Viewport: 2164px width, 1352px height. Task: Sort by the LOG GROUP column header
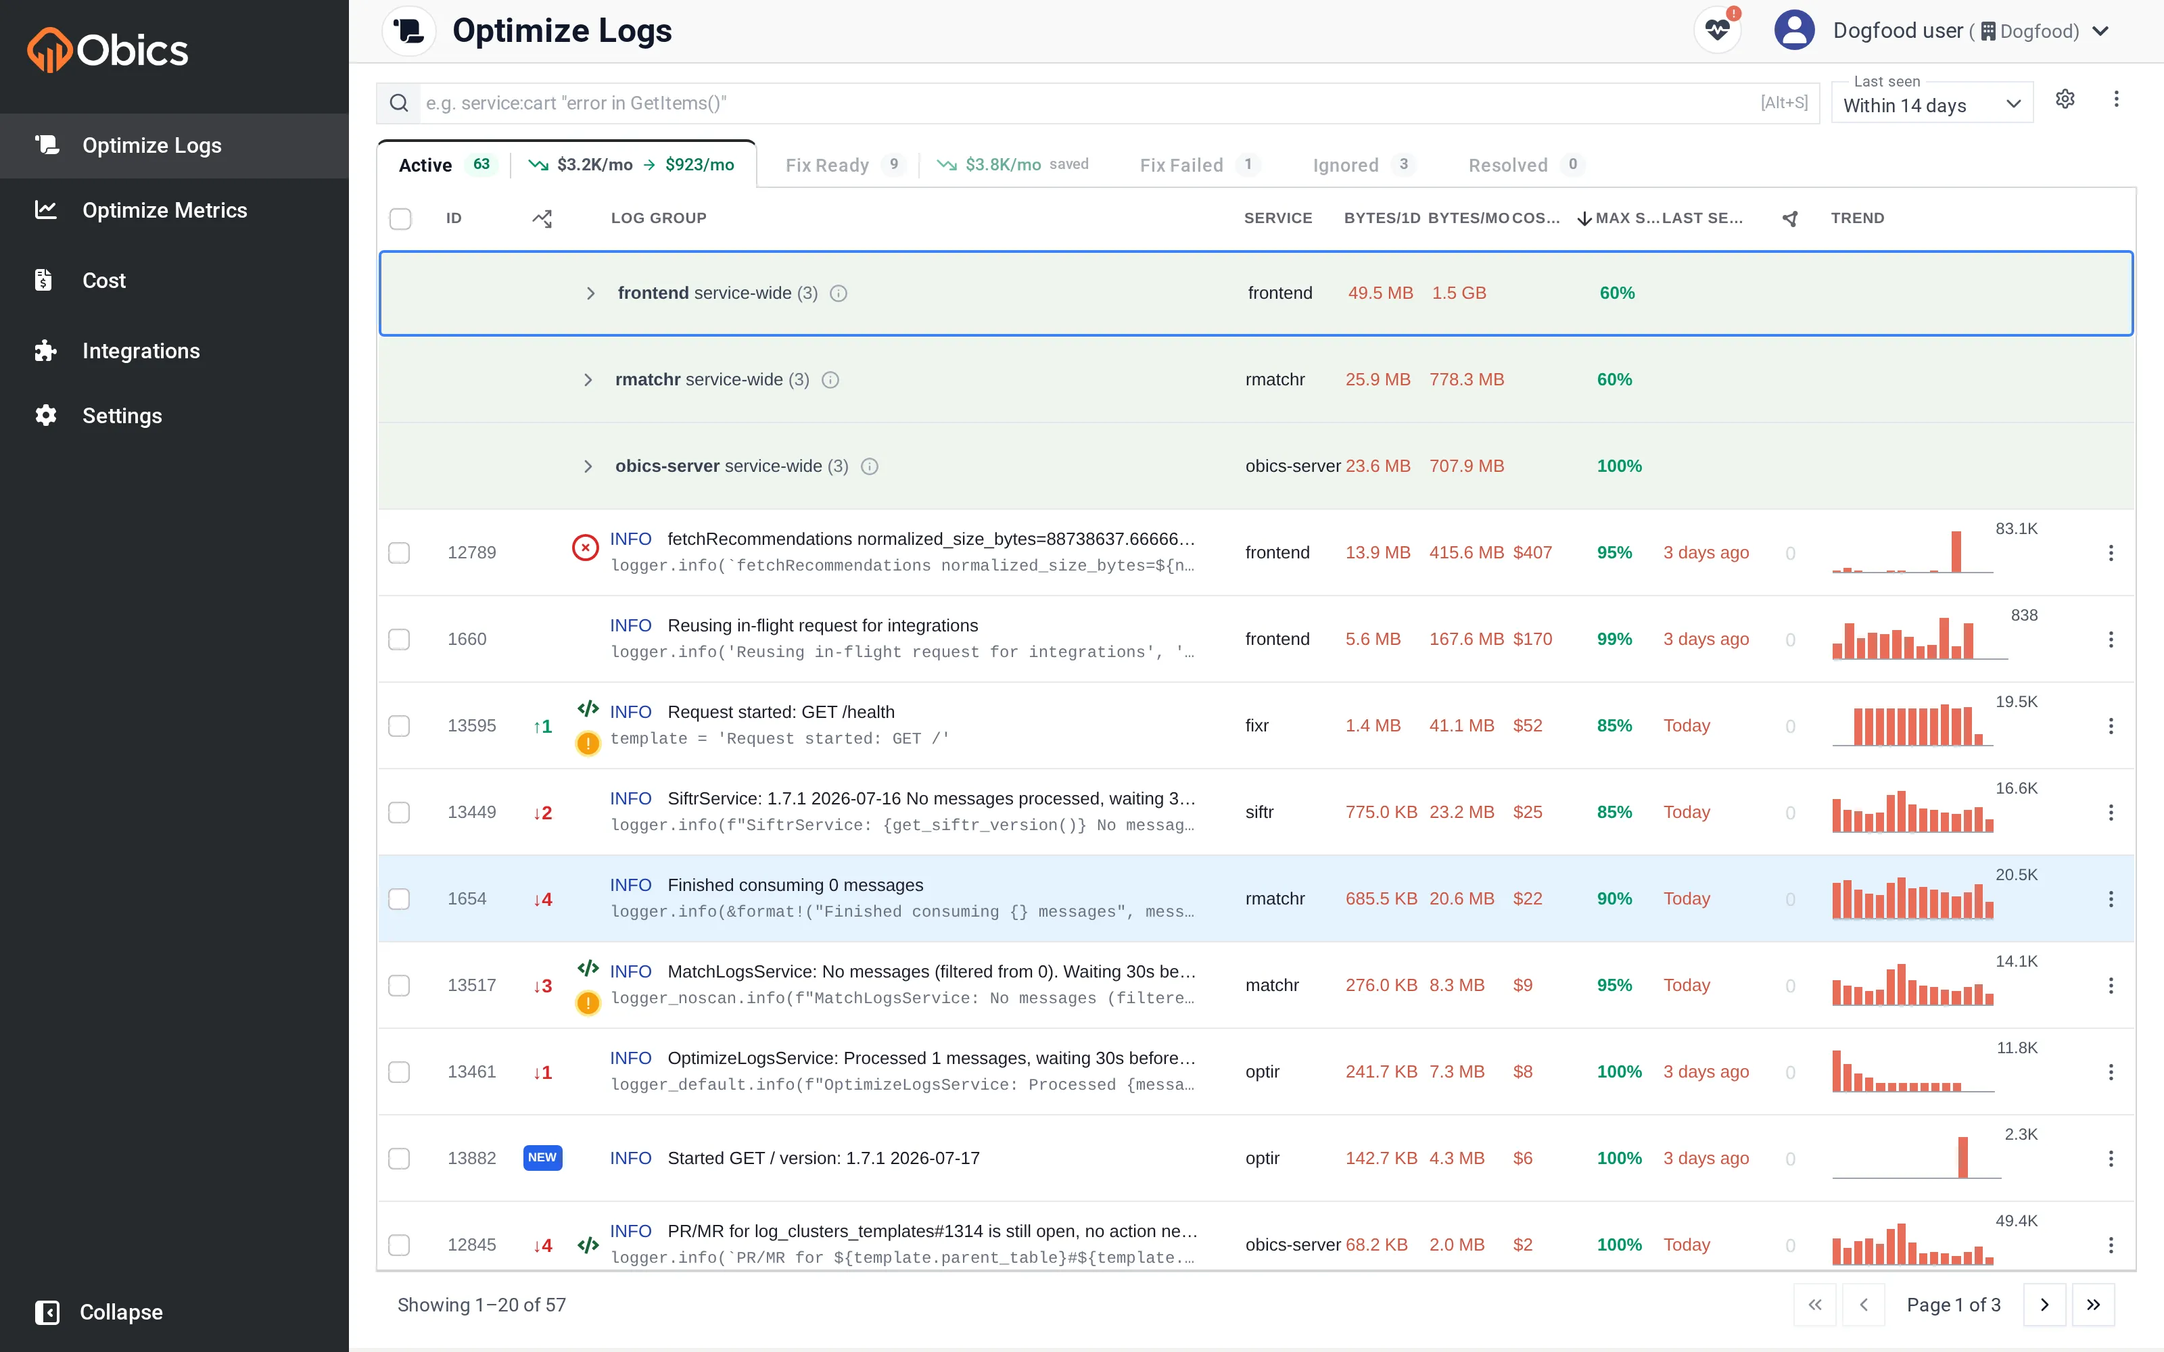pos(658,218)
